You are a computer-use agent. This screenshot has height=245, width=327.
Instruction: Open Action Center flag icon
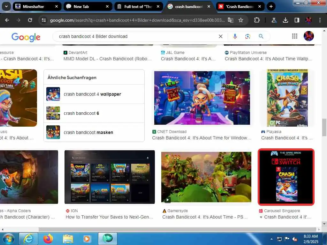tap(287, 239)
